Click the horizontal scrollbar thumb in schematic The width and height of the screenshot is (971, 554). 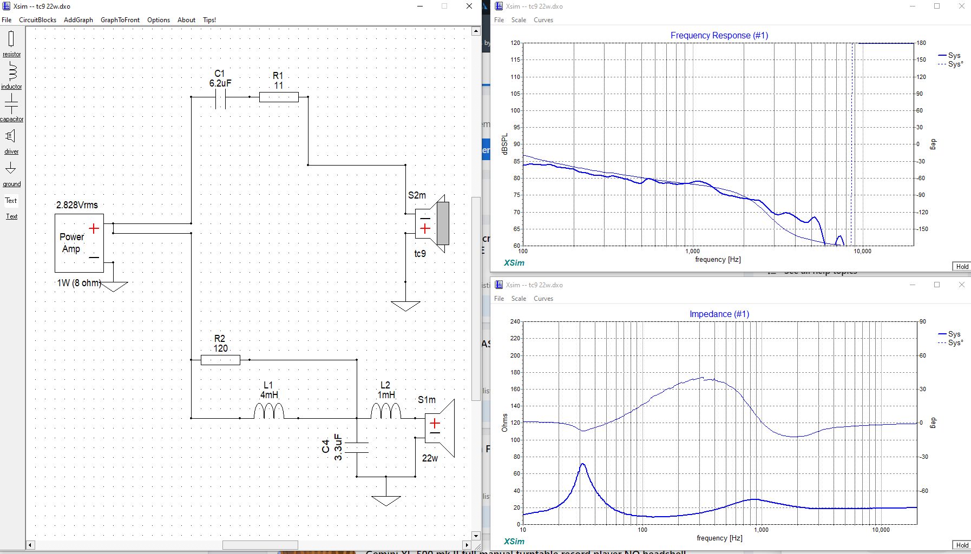pyautogui.click(x=260, y=545)
